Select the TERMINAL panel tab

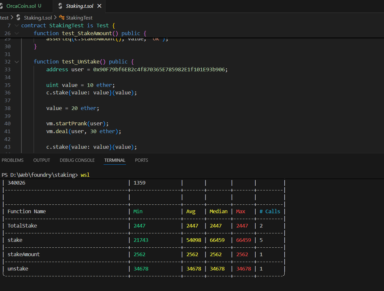click(115, 160)
